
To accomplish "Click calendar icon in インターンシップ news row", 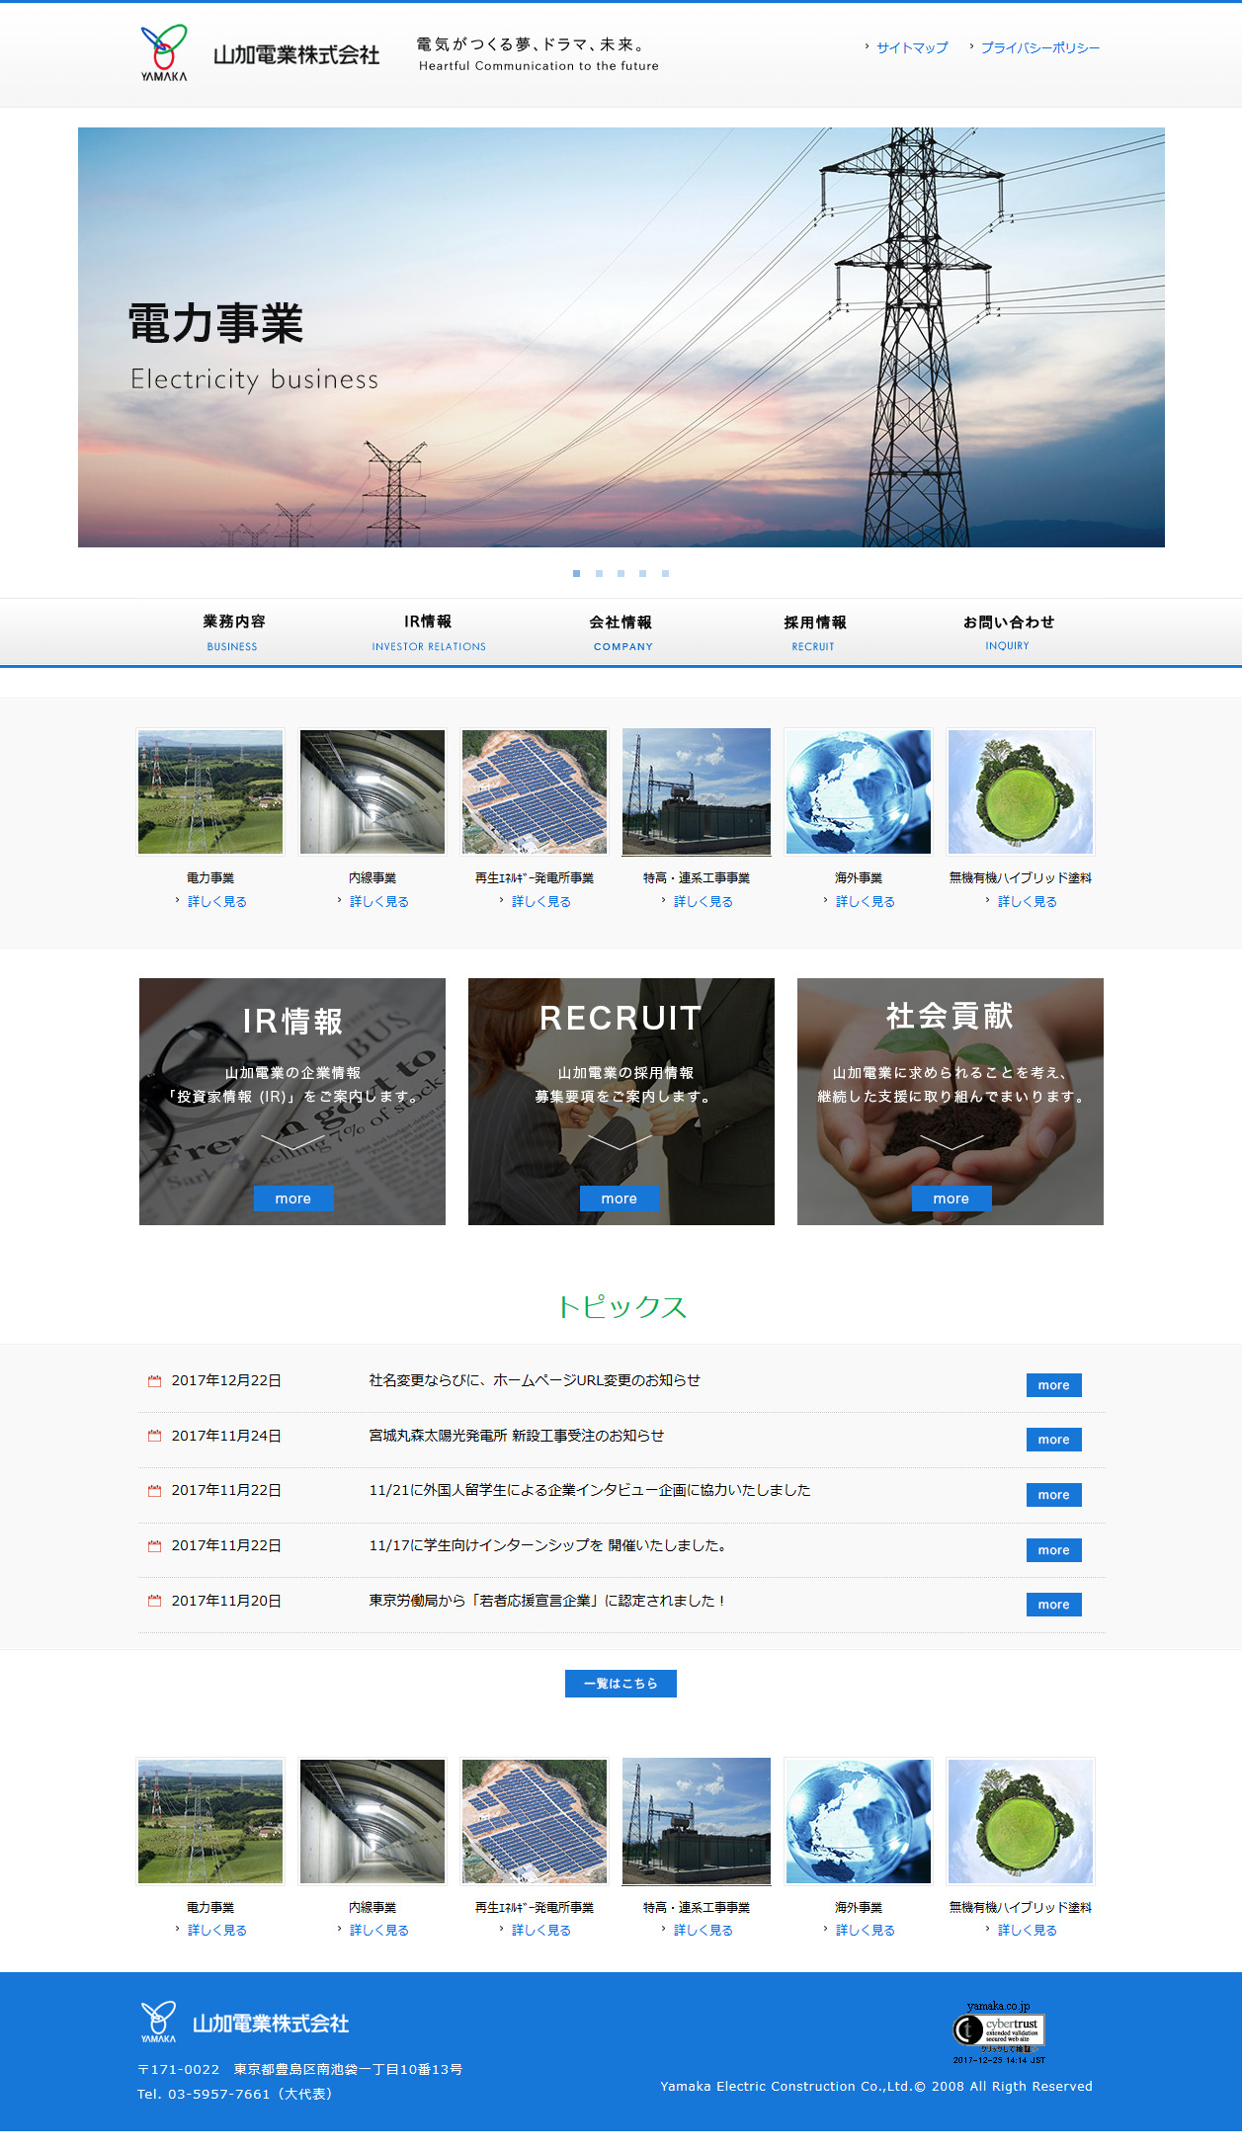I will [x=154, y=1546].
